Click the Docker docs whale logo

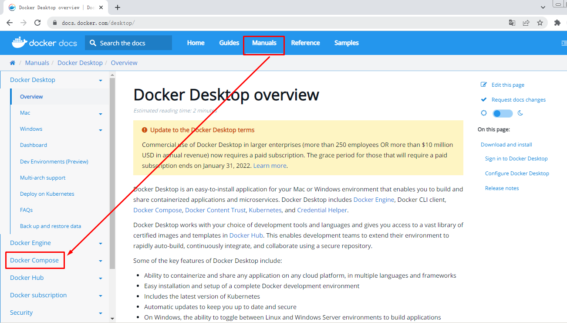click(20, 43)
